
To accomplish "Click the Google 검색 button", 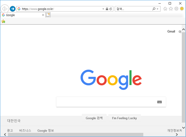I will [x=94, y=118].
